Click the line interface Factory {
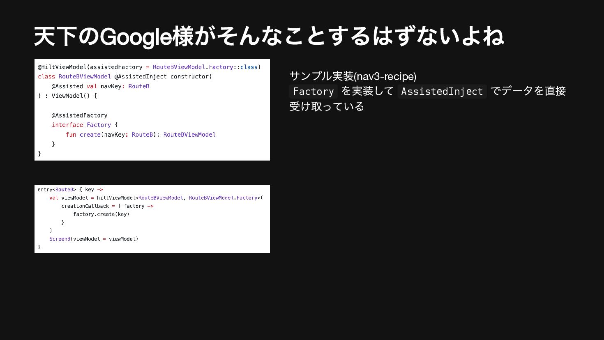604x340 pixels. [85, 125]
